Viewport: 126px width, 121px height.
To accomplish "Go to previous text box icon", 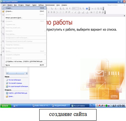I will pyautogui.click(x=98, y=9).
